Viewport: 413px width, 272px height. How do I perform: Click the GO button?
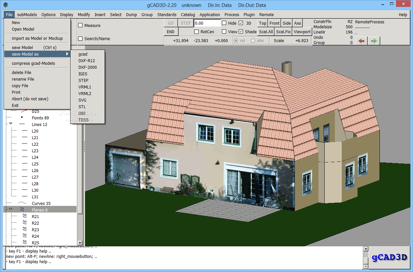click(x=171, y=23)
